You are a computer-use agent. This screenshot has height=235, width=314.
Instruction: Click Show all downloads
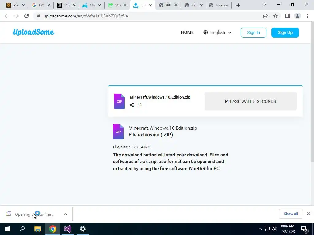pyautogui.click(x=291, y=214)
